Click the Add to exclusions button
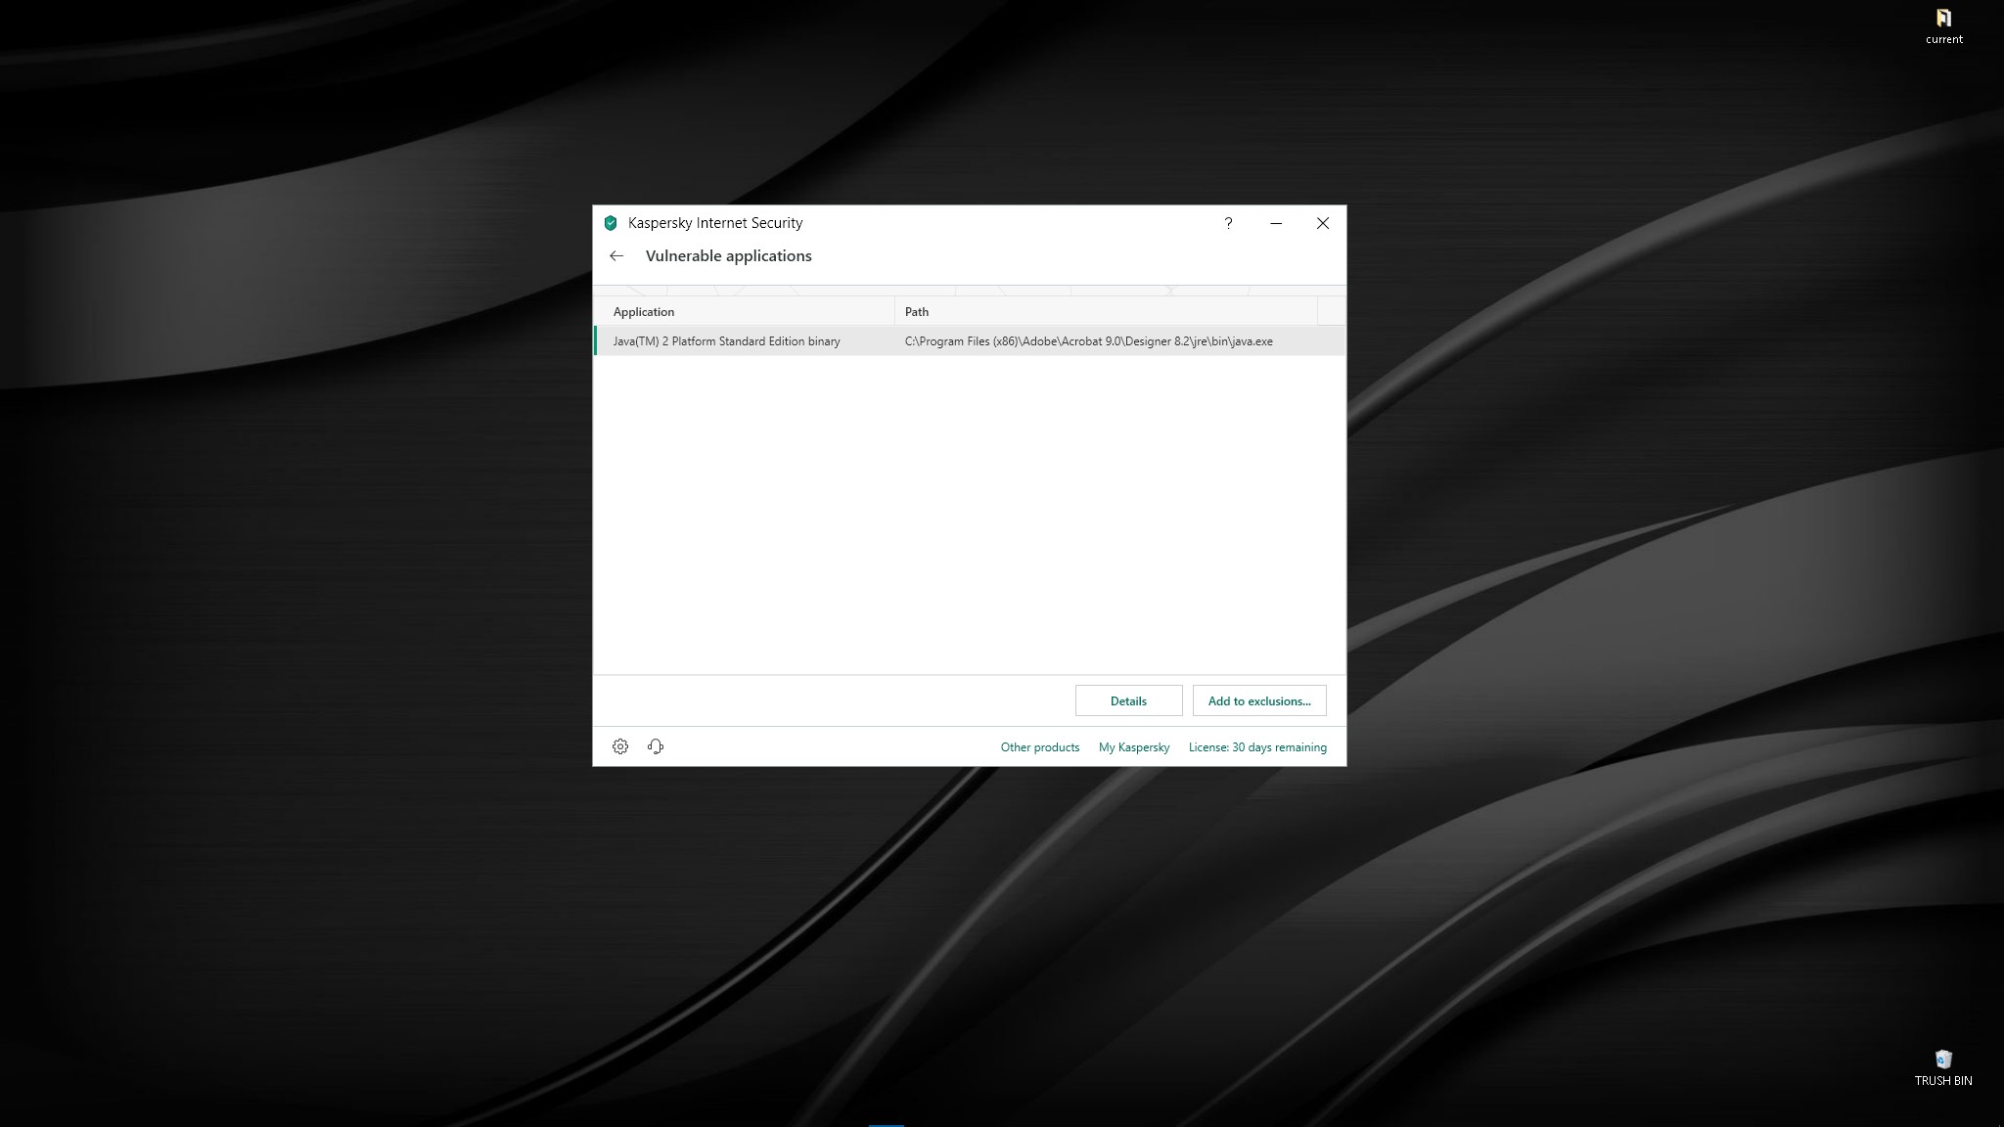The width and height of the screenshot is (2004, 1127). [x=1259, y=700]
